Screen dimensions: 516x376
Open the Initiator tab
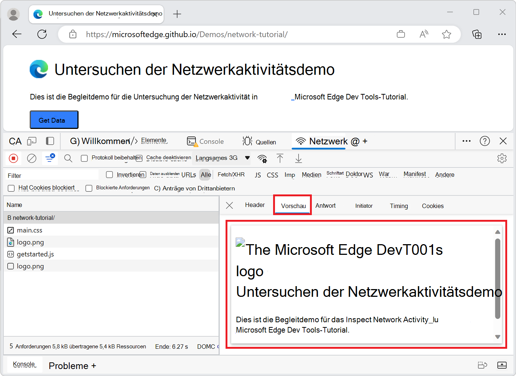[364, 206]
